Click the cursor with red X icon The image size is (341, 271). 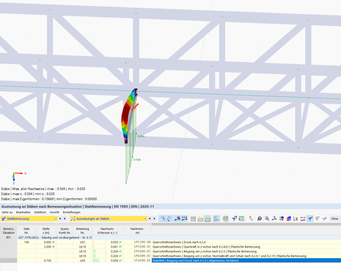coord(251,218)
